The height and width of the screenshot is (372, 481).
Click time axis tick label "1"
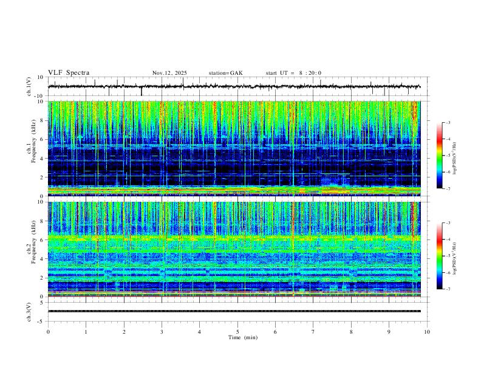click(86, 332)
